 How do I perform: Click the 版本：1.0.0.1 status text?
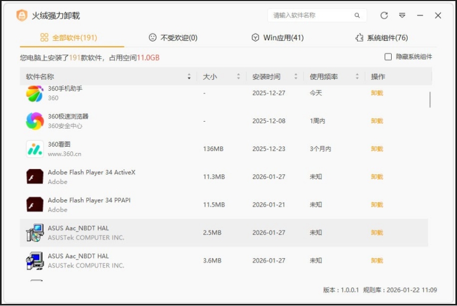point(341,290)
